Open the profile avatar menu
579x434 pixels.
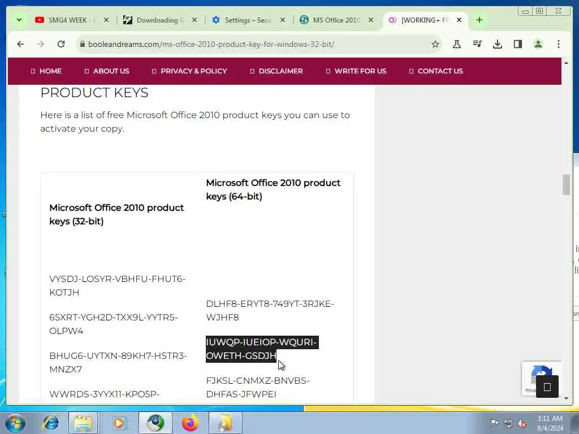538,44
